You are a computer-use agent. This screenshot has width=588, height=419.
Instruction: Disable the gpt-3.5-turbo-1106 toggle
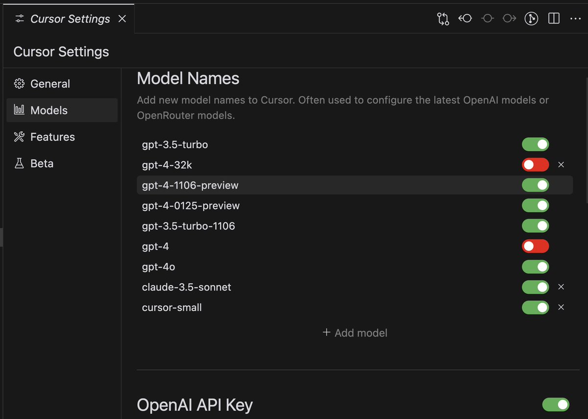(535, 226)
